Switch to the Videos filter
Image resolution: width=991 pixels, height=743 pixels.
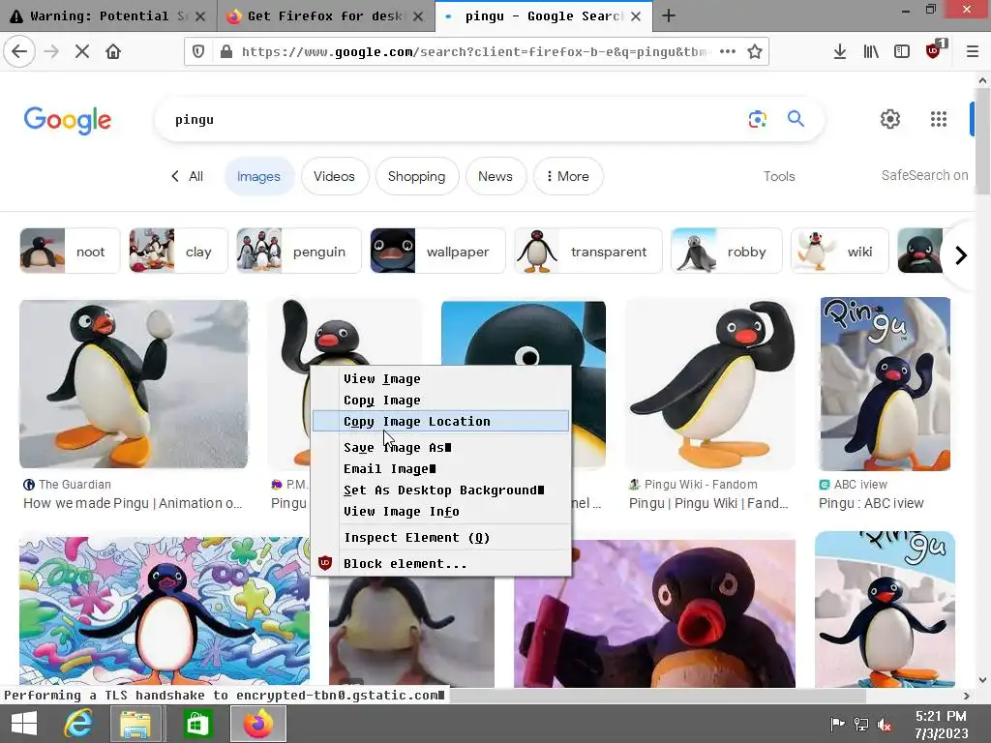(334, 176)
